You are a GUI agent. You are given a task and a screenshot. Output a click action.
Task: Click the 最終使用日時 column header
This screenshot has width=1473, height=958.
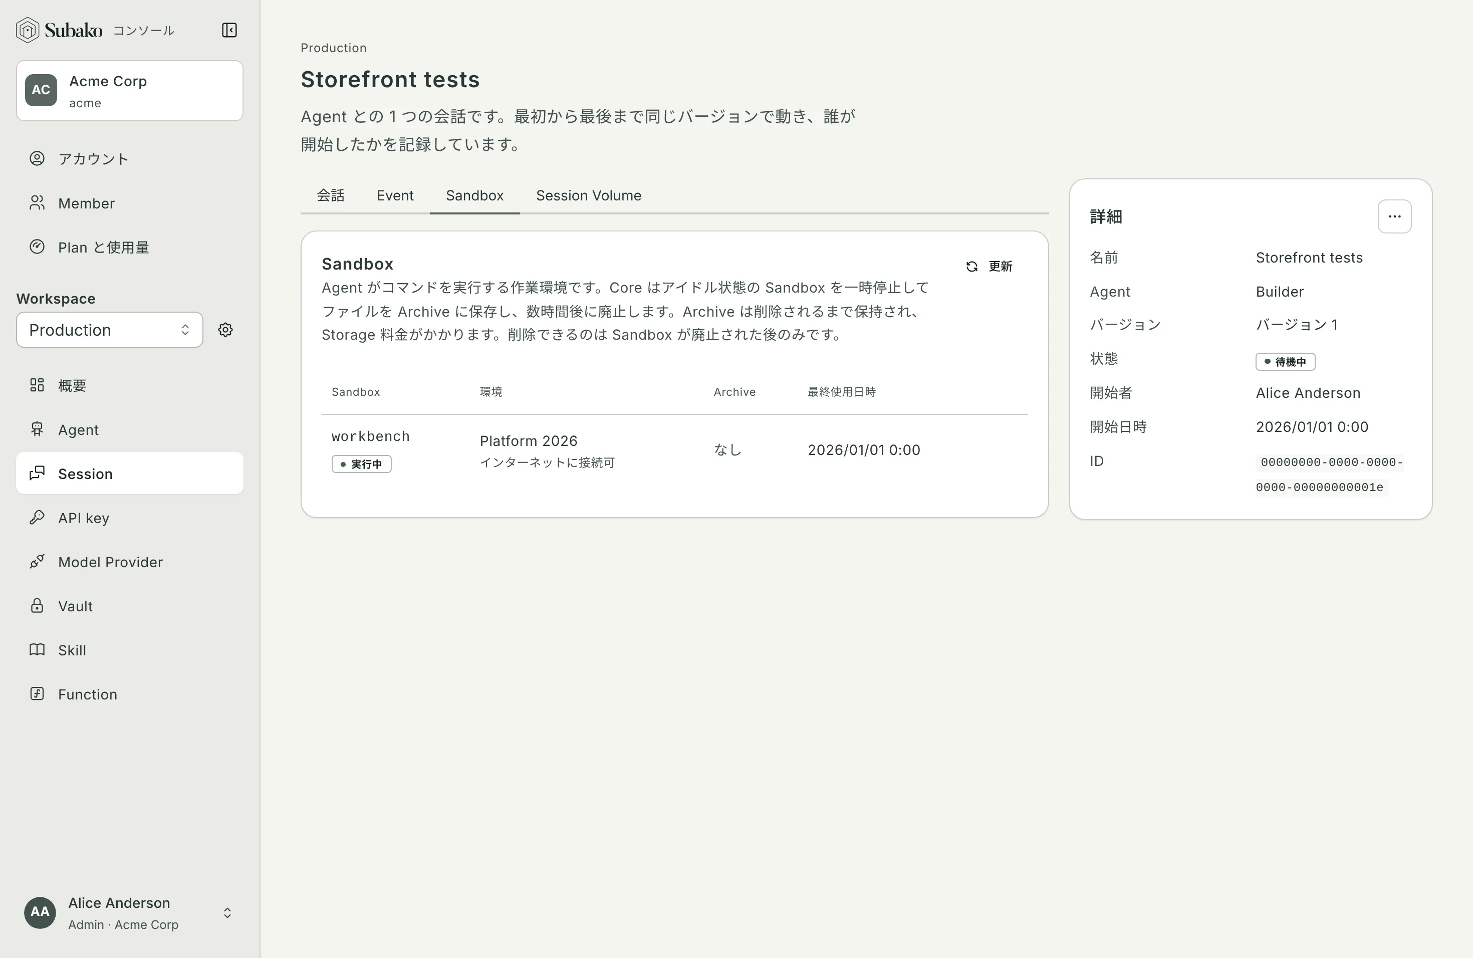tap(841, 392)
